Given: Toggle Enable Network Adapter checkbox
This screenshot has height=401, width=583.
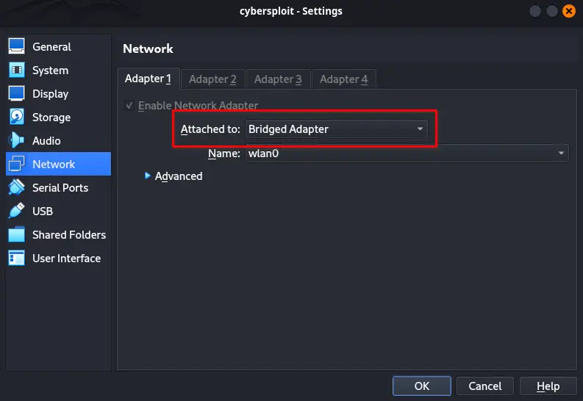Looking at the screenshot, I should [129, 106].
